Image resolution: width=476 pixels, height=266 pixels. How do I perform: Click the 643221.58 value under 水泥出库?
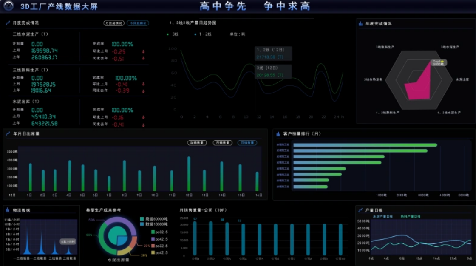tap(44, 124)
